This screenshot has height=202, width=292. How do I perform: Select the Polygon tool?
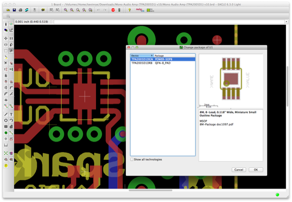11,126
